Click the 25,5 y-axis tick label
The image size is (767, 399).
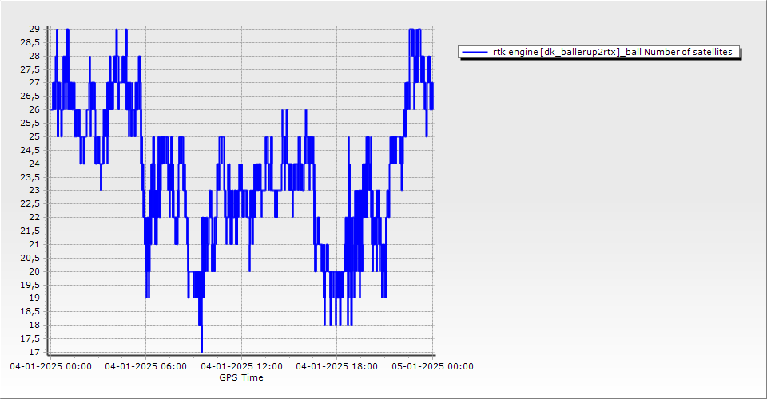coord(30,123)
